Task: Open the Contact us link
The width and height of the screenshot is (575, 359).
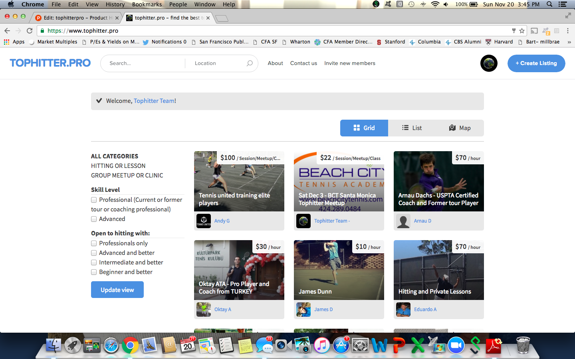Action: 303,63
